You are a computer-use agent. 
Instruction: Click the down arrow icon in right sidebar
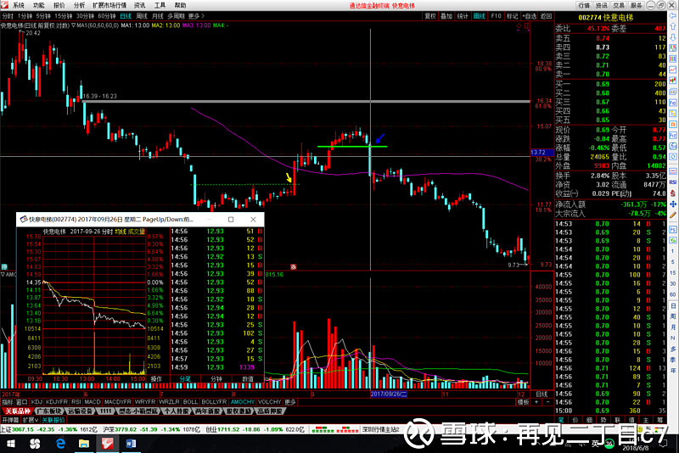(x=672, y=36)
